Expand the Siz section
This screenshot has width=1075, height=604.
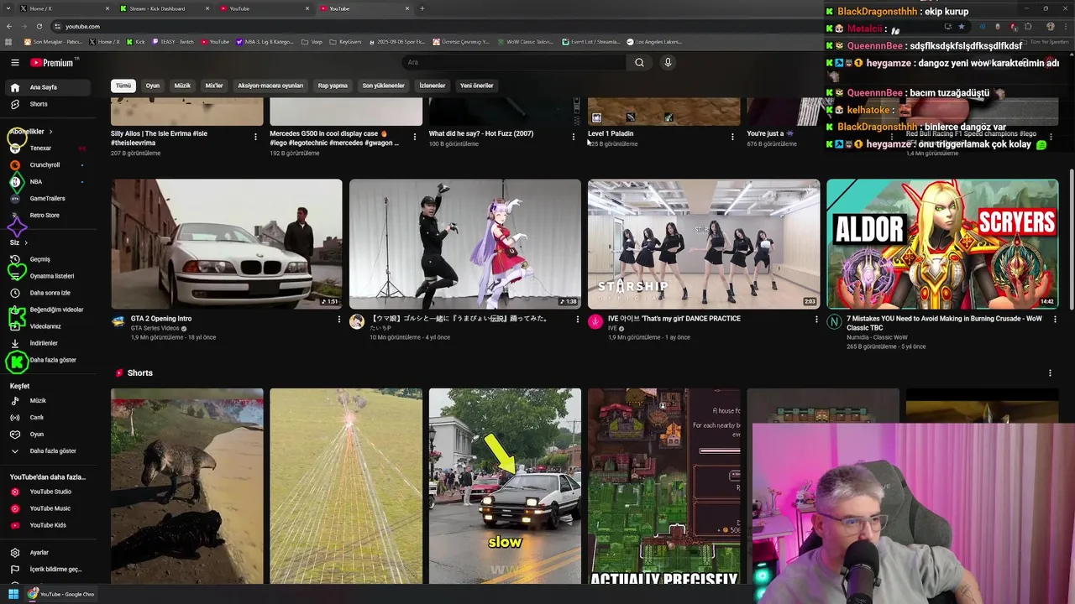[x=18, y=242]
